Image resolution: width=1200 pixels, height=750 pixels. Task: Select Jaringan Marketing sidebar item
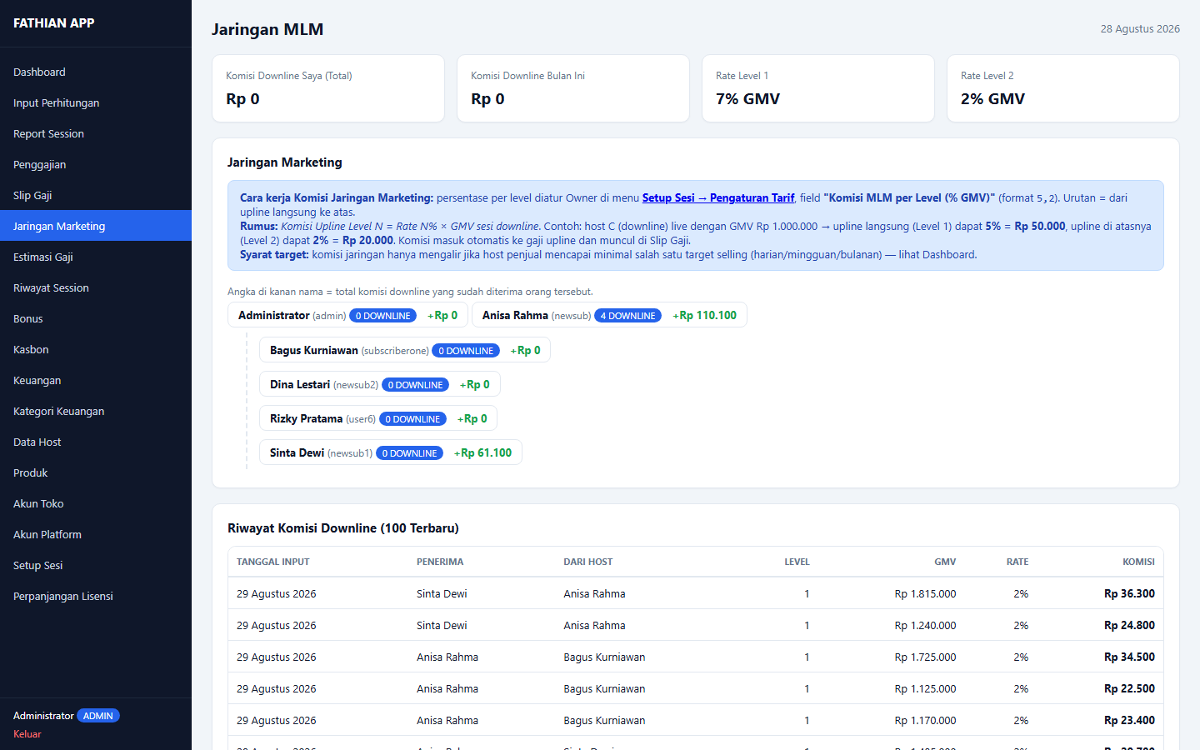(x=96, y=227)
